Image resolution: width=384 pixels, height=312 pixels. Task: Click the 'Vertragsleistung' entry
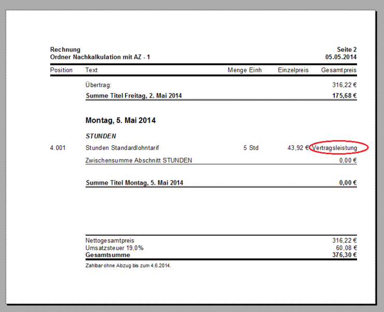pyautogui.click(x=335, y=148)
